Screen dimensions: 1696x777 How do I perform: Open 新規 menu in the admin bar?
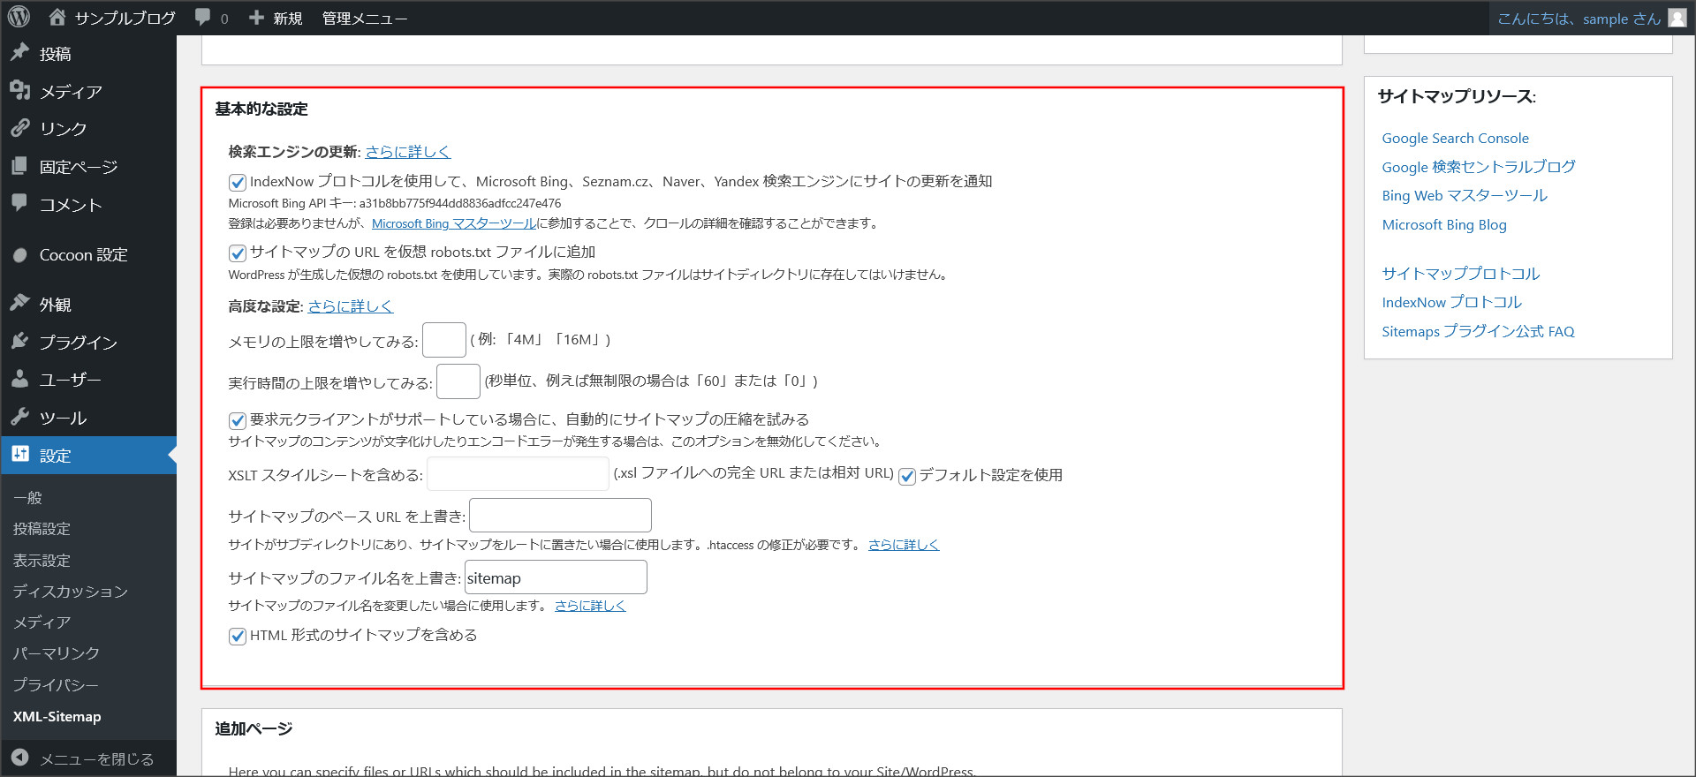287,18
